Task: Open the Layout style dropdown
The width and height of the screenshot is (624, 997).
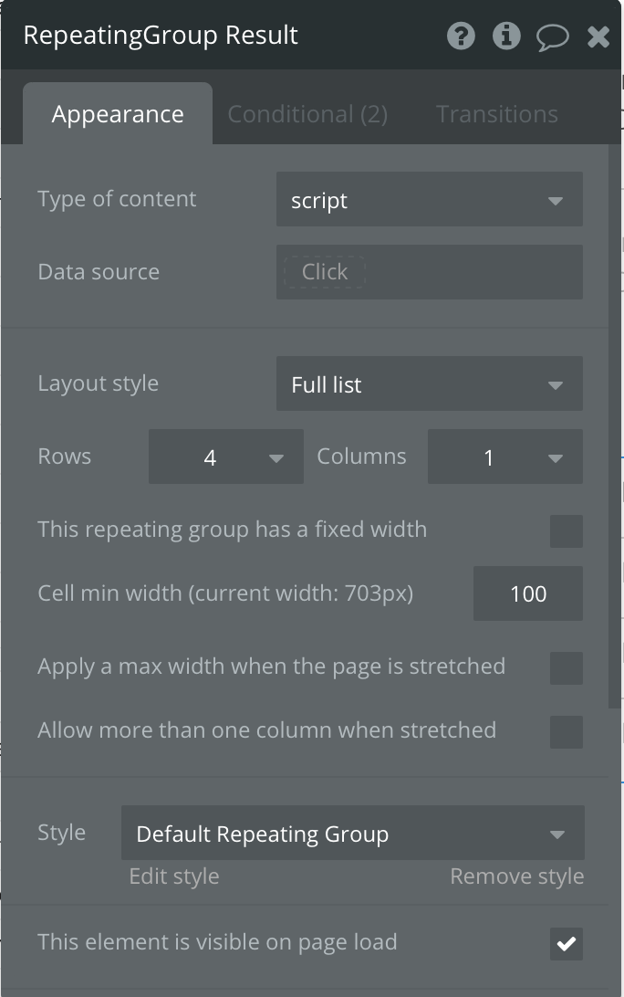Action: pos(429,384)
